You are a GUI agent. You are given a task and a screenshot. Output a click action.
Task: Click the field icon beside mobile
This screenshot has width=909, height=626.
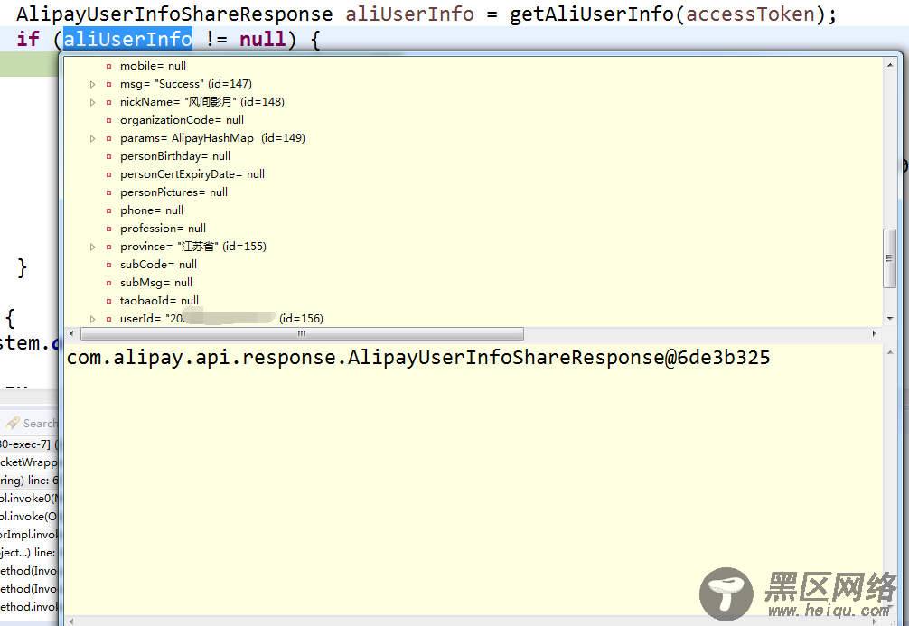[108, 66]
